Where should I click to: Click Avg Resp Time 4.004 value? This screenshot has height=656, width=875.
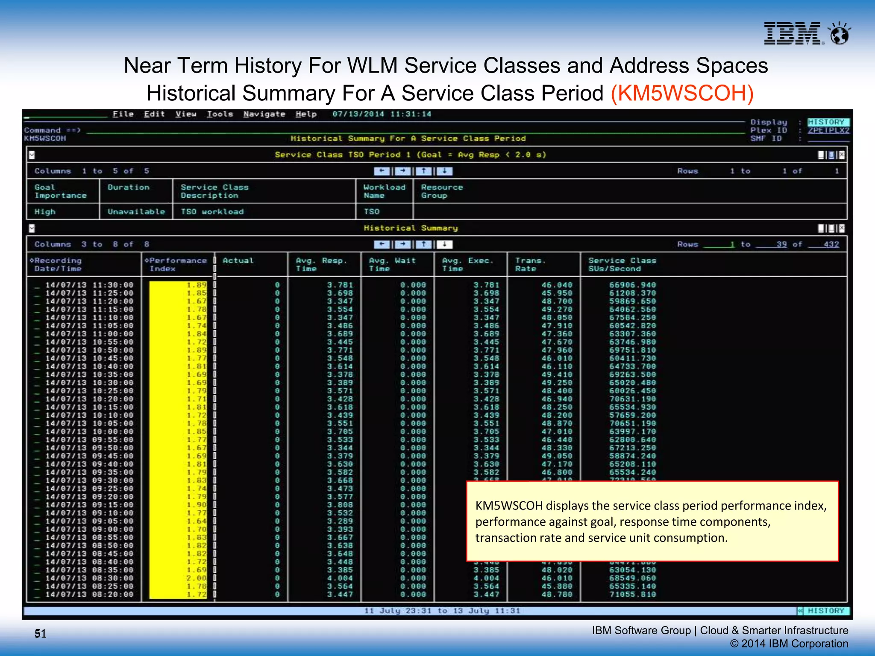(340, 578)
